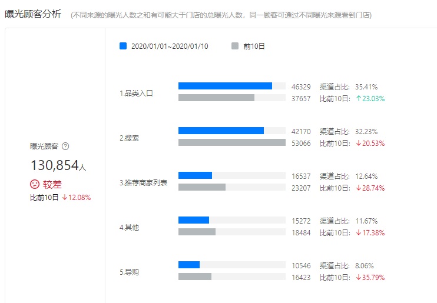The image size is (437, 303).
Task: Click the blue bar for 品类入口
Action: pyautogui.click(x=225, y=86)
